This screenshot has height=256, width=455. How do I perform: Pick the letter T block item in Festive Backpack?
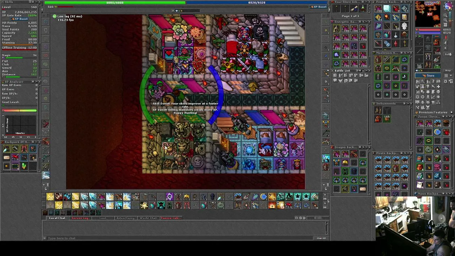[x=405, y=17]
